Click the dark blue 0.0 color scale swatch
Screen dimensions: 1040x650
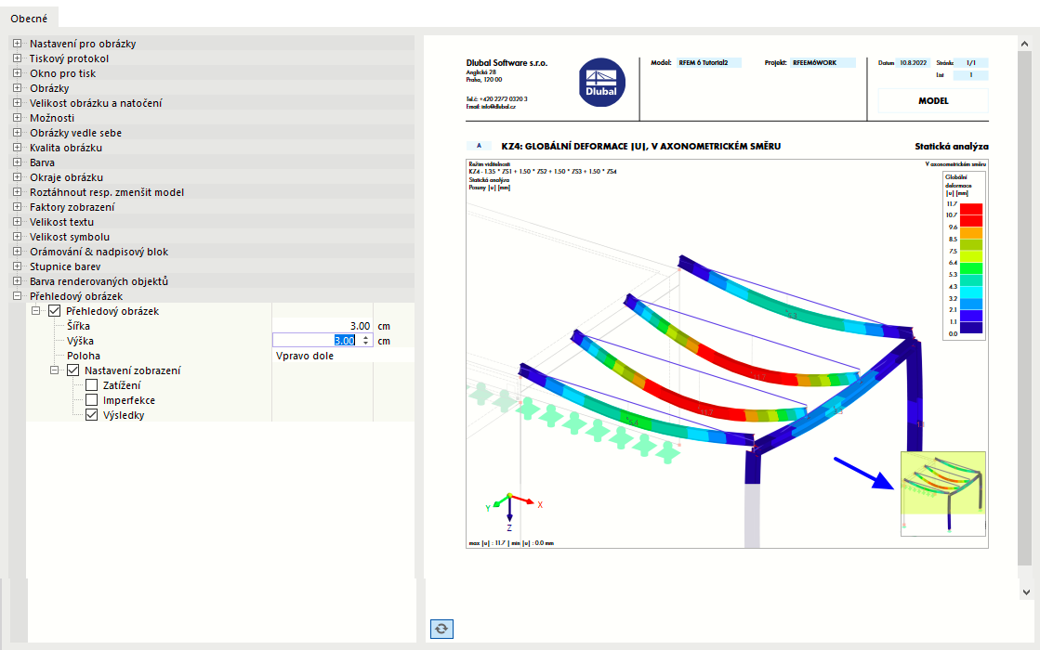[x=971, y=327]
